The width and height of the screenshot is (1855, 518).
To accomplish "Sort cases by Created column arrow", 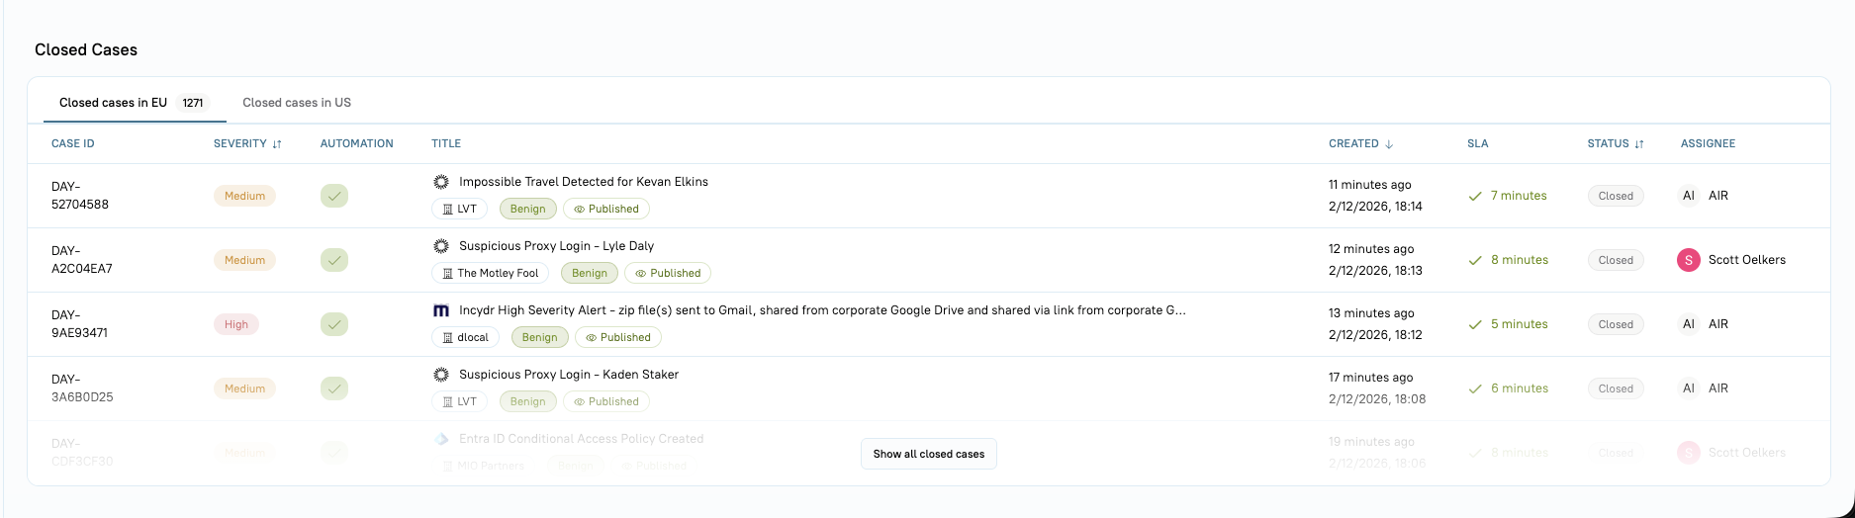I will pyautogui.click(x=1389, y=144).
